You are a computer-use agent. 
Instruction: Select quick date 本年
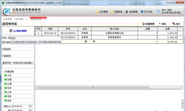point(18,96)
